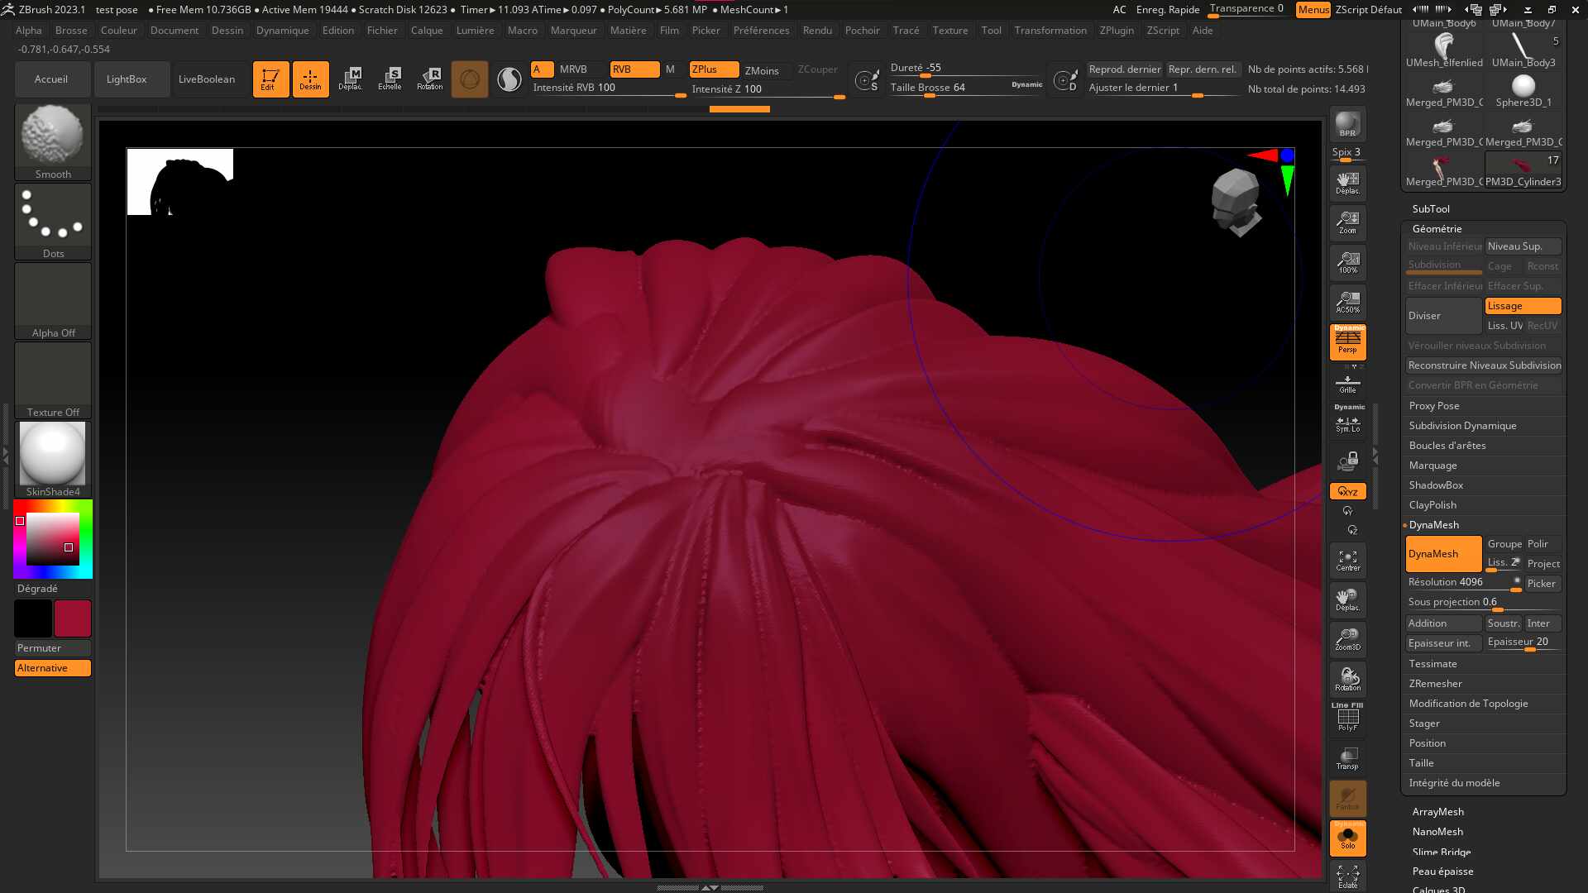Screen dimensions: 1588x893
Task: Activate the Rotation gizmo tool
Action: tap(429, 79)
